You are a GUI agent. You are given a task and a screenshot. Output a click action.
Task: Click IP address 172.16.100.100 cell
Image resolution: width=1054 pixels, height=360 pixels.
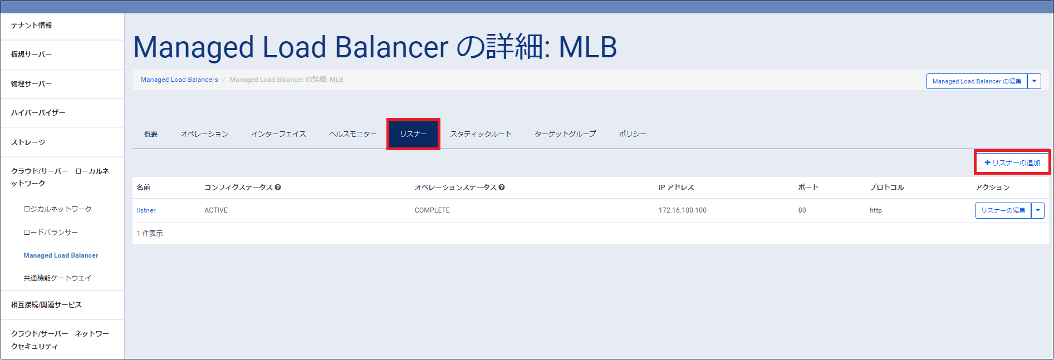[x=683, y=210]
